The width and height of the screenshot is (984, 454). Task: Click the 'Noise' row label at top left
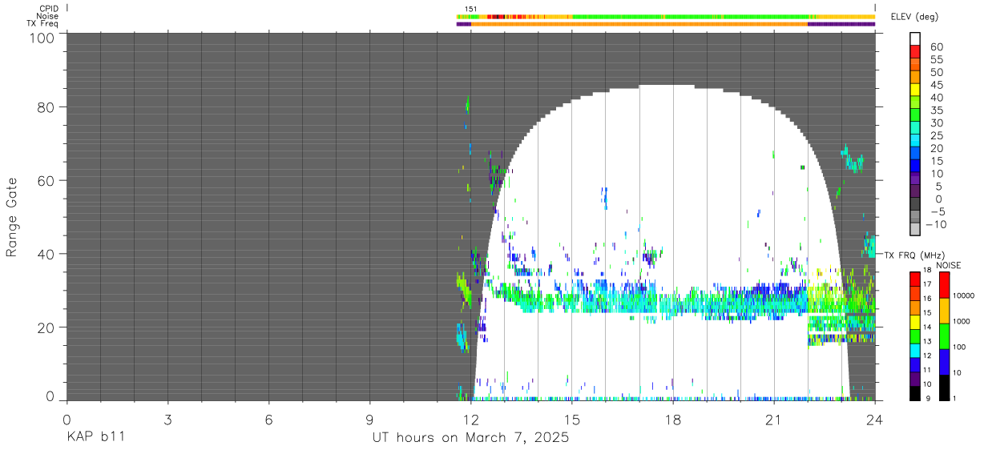click(x=47, y=16)
